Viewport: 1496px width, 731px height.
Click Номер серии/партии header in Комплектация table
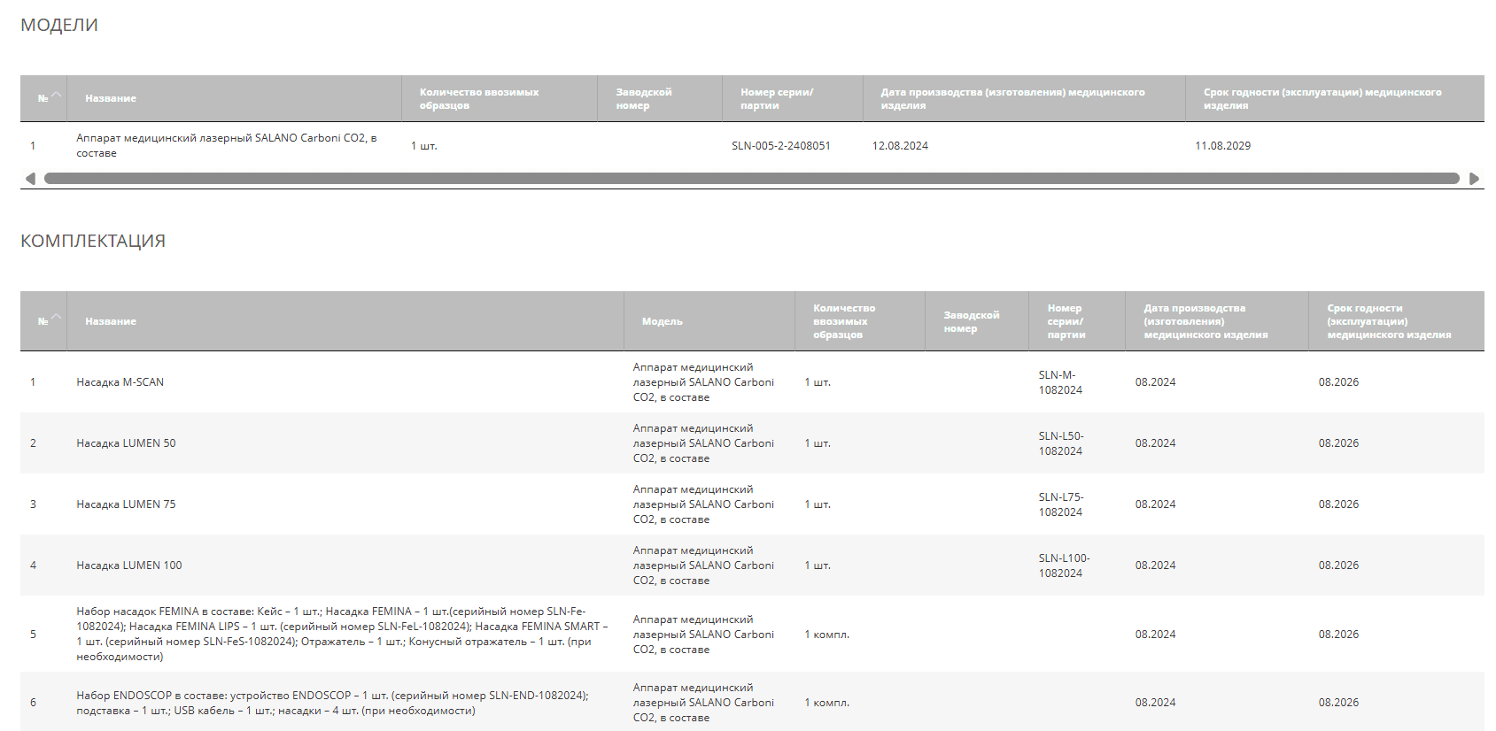(x=1066, y=321)
